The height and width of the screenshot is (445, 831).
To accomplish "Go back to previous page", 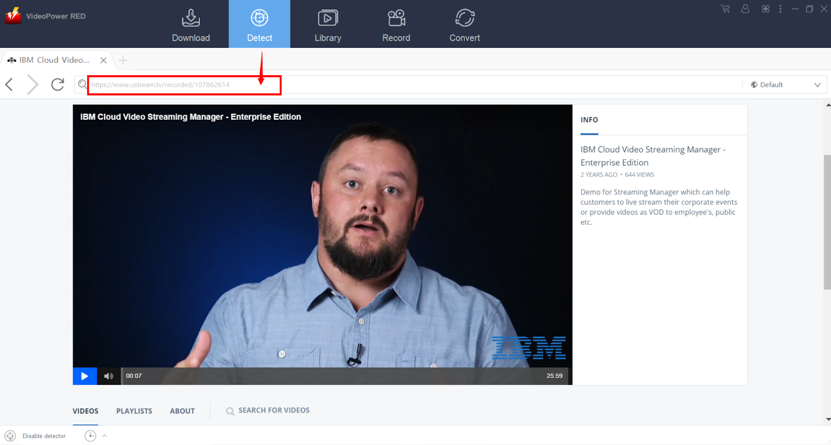I will [9, 84].
